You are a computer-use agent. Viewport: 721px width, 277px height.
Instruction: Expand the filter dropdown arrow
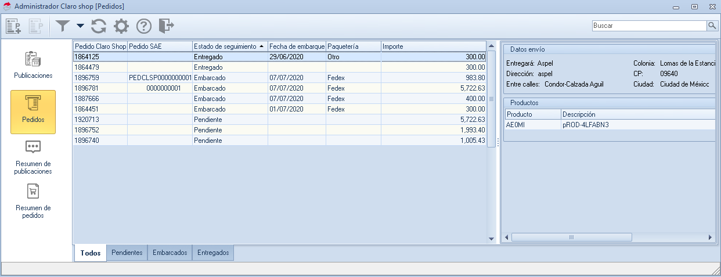coord(80,26)
